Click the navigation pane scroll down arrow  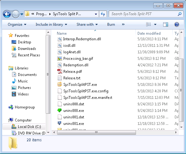(x=48, y=133)
